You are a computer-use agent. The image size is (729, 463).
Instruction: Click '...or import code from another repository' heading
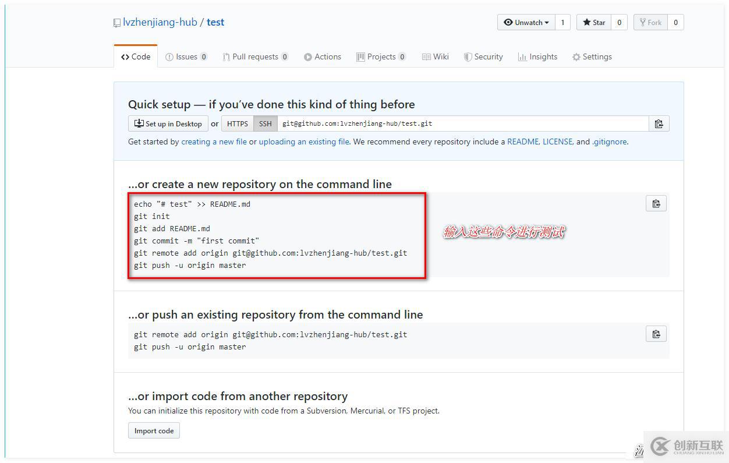click(238, 396)
